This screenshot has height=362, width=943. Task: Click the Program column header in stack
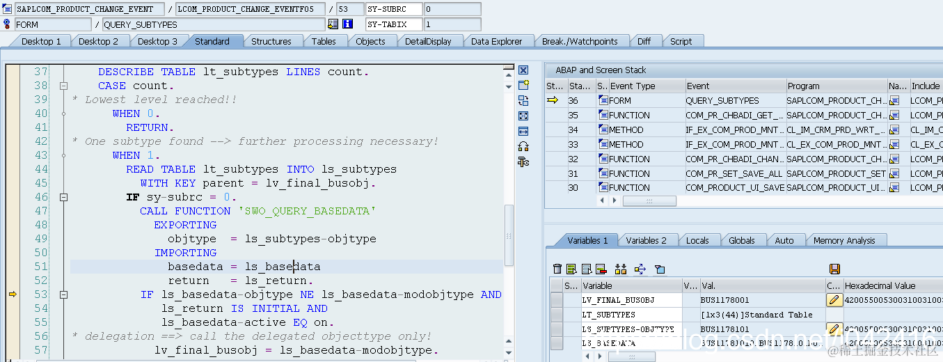pos(836,86)
